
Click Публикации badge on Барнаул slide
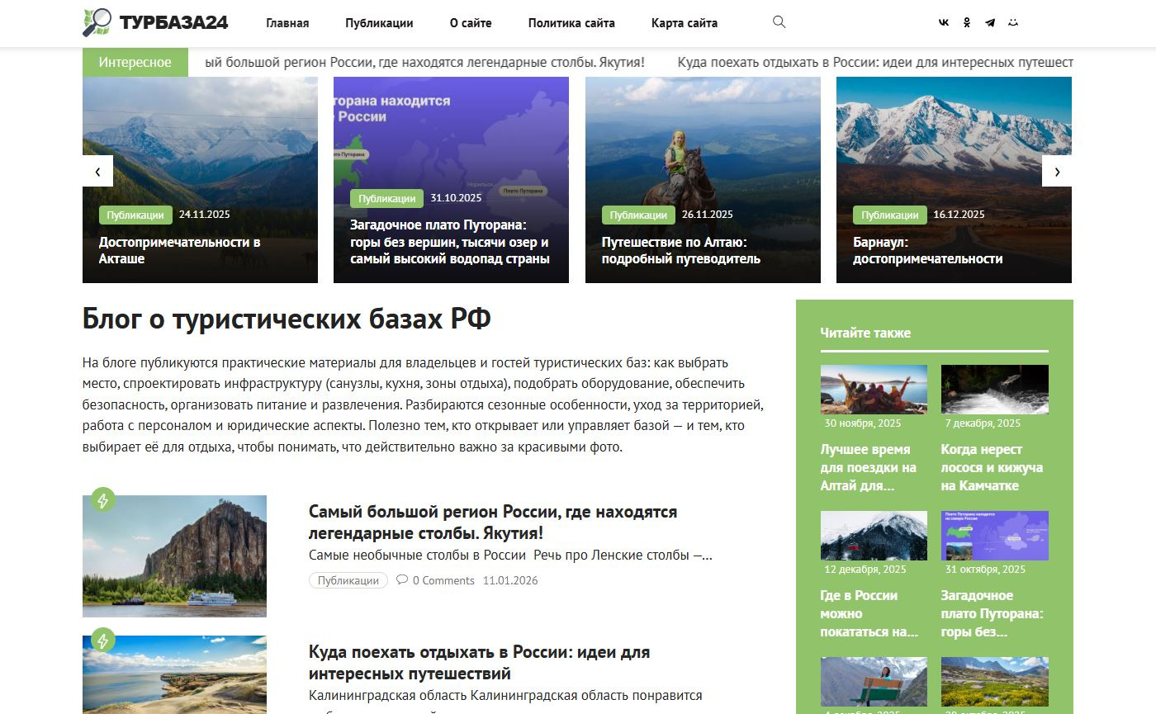click(x=889, y=215)
